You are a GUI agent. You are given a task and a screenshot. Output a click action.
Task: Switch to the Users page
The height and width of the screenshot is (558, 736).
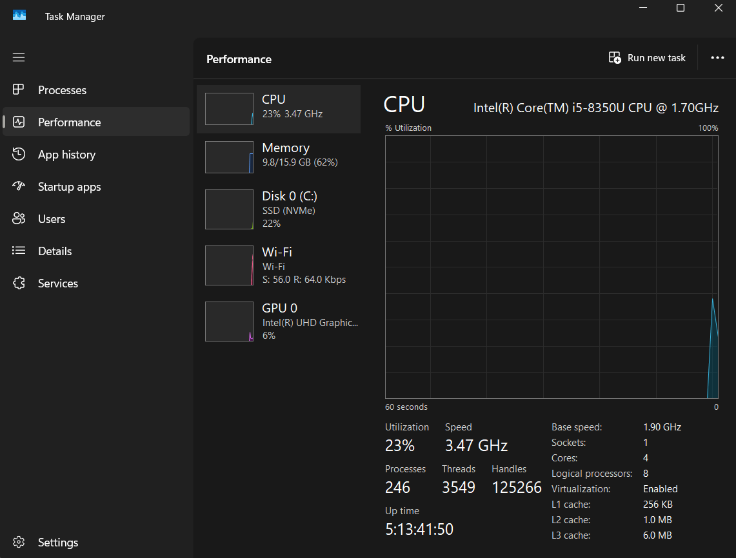pos(96,218)
